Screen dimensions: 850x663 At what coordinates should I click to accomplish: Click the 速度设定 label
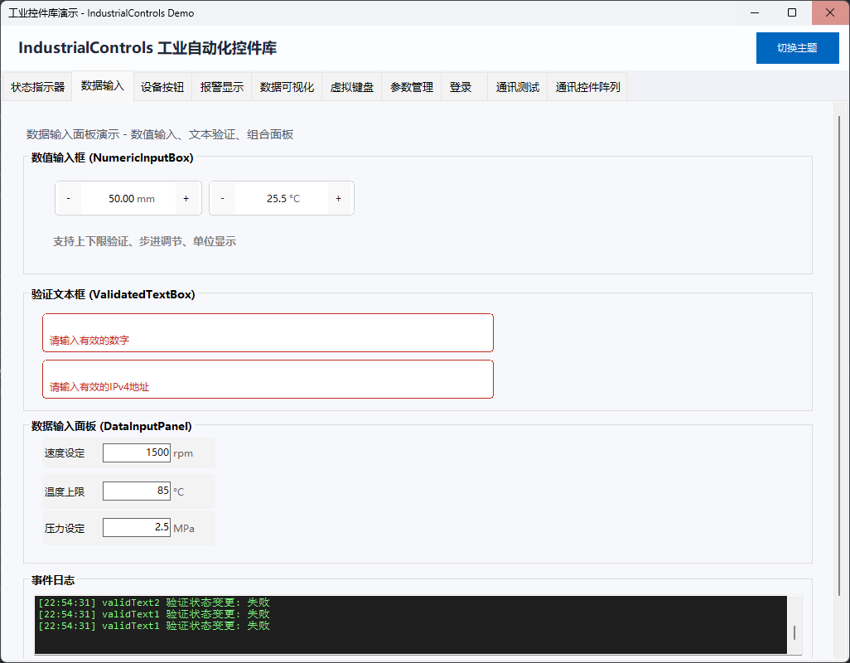click(65, 453)
